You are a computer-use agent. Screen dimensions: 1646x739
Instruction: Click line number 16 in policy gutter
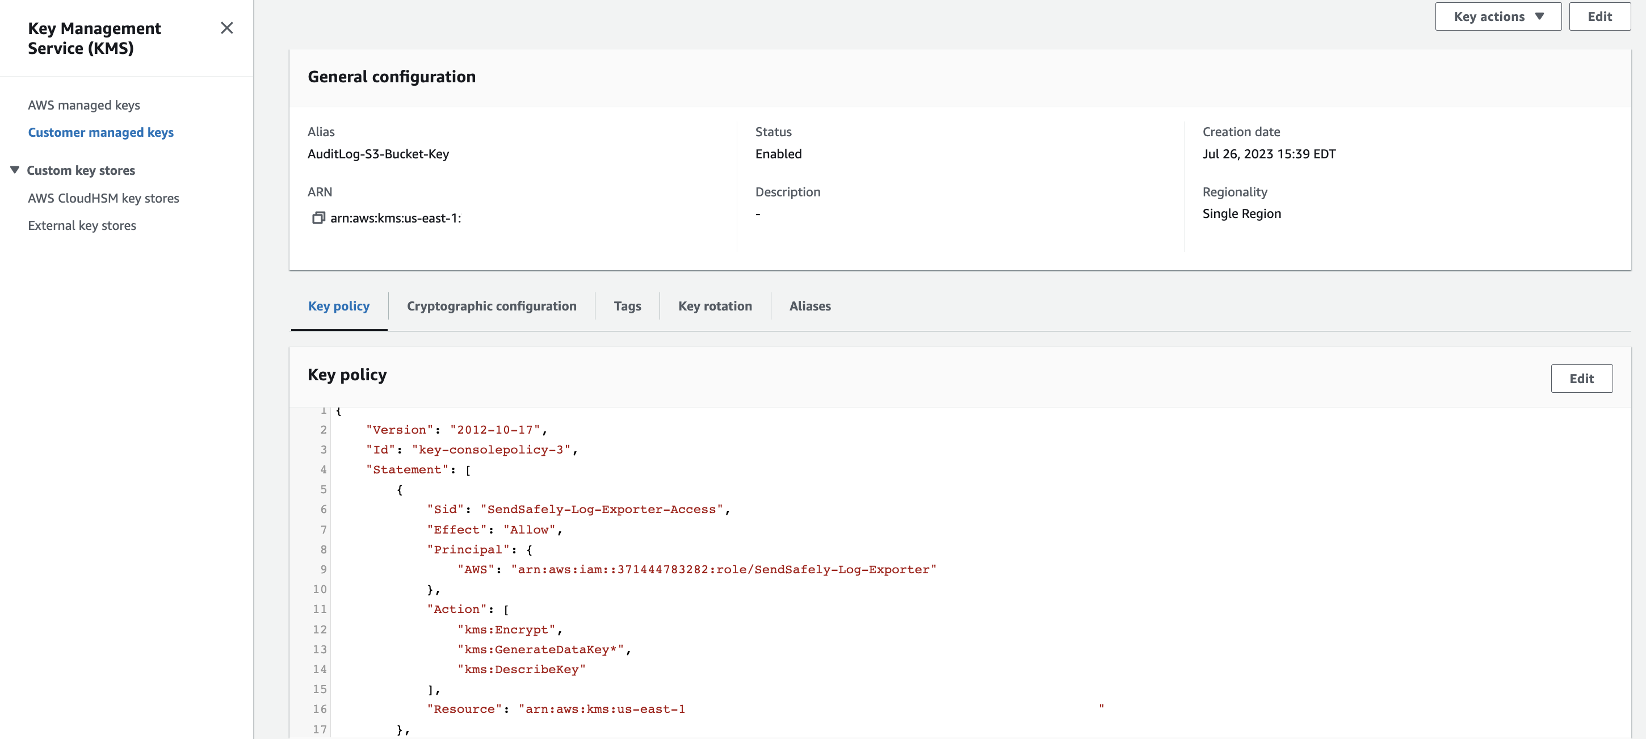(x=320, y=709)
